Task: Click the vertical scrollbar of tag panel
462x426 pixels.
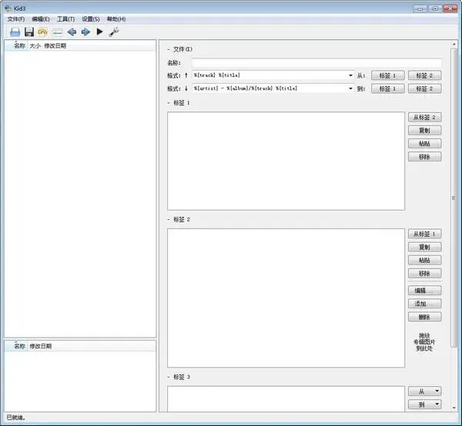Action: (454, 198)
